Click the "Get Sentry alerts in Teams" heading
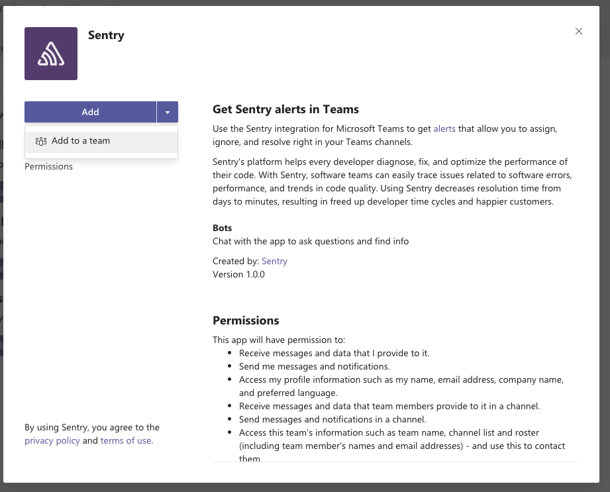Viewport: 610px width, 492px height. click(285, 110)
